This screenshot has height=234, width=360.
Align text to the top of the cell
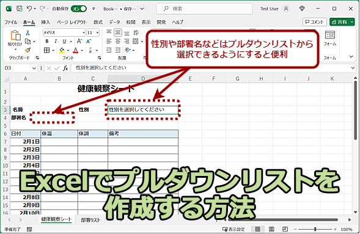(x=109, y=32)
